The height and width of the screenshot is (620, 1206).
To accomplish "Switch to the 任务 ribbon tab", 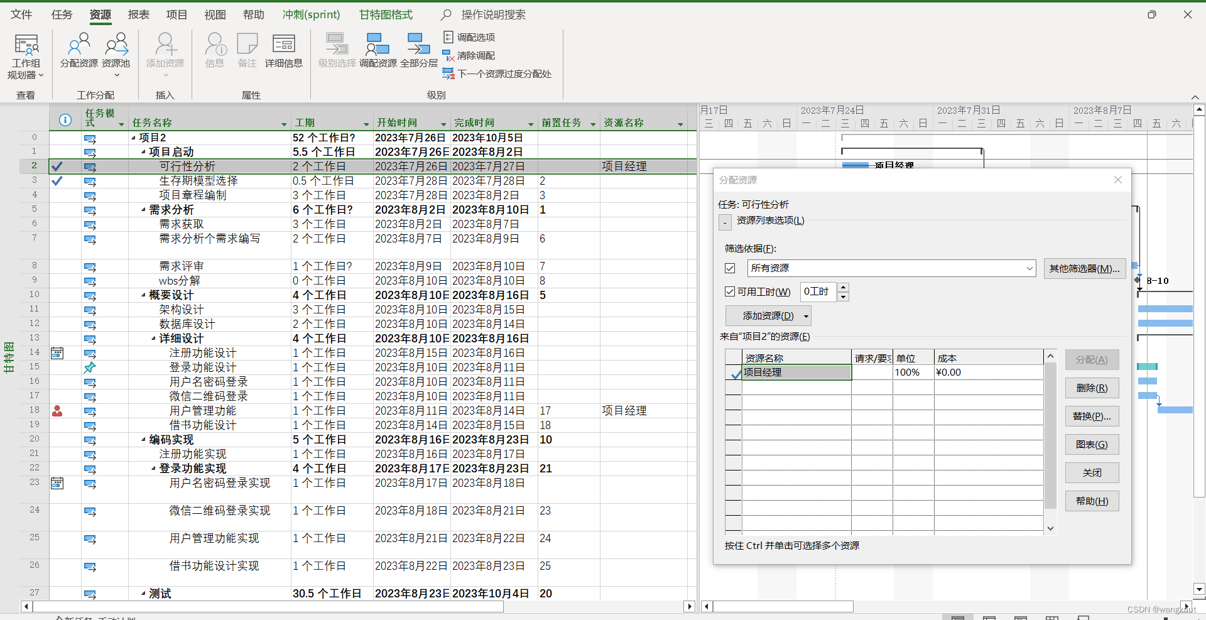I will 62,14.
